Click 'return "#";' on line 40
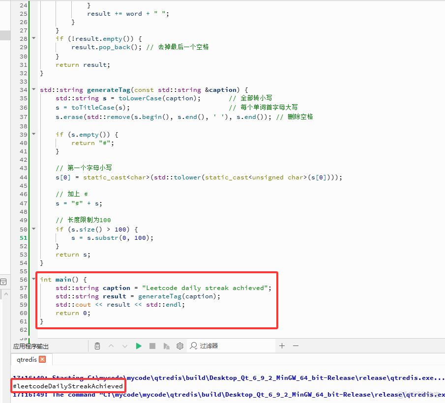The width and height of the screenshot is (445, 403). click(92, 143)
